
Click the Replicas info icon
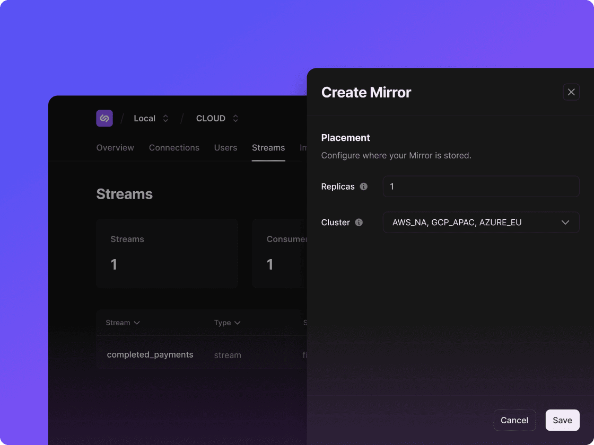[x=364, y=186]
